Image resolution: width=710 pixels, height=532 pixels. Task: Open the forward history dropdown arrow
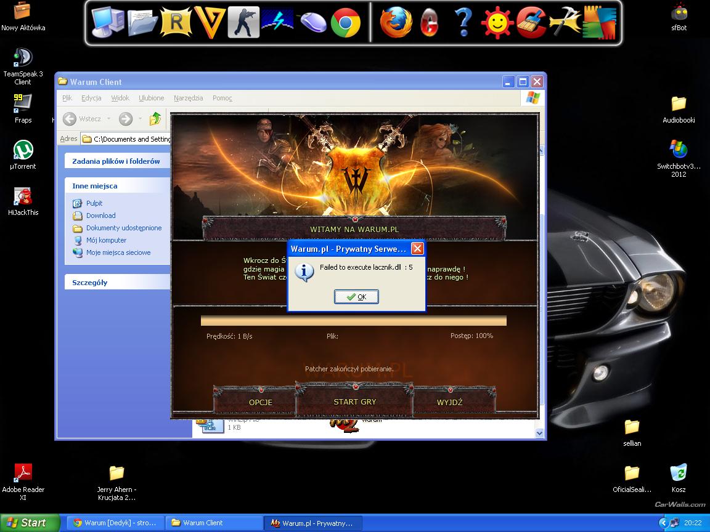click(x=140, y=119)
